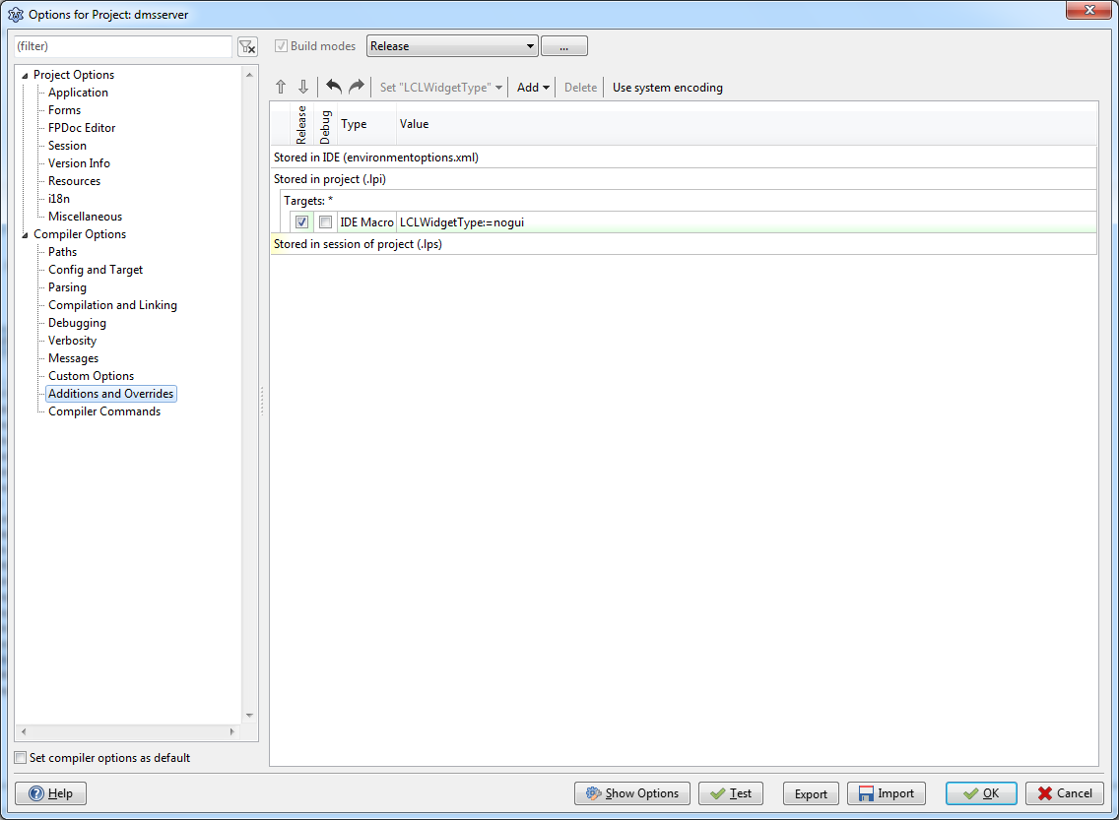1119x820 pixels.
Task: Select Compilation and Linking page
Action: pyautogui.click(x=112, y=305)
